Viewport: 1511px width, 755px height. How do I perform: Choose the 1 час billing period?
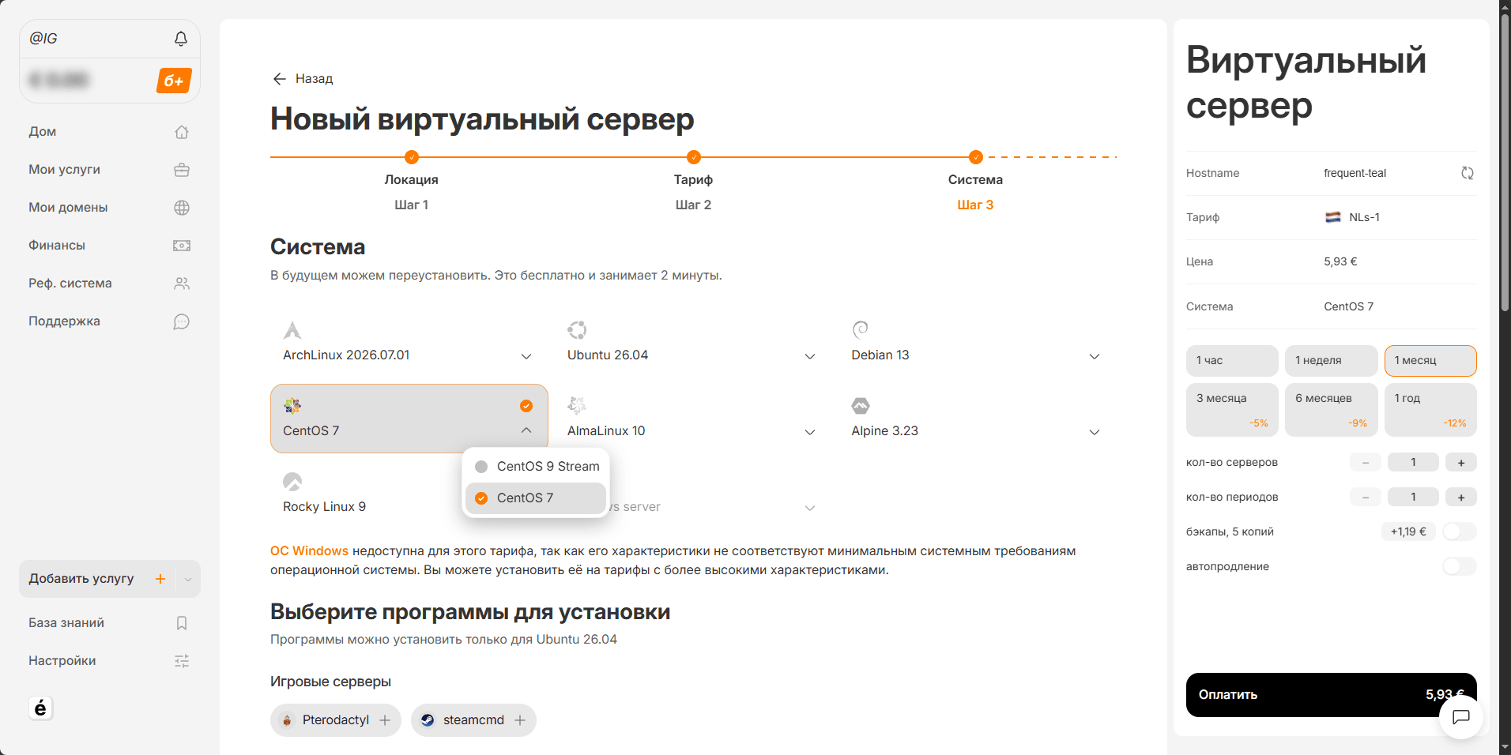[1232, 360]
